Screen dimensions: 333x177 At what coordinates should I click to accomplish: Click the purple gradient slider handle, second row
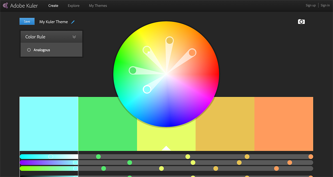coord(75,163)
